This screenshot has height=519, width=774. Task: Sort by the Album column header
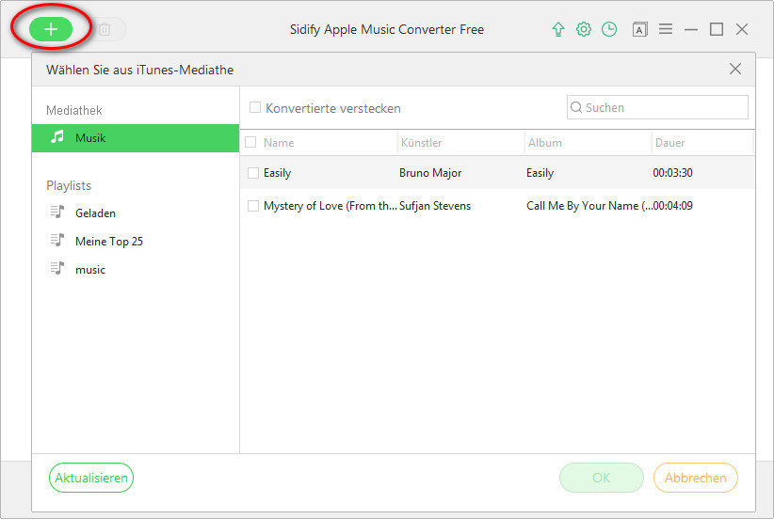(x=545, y=143)
